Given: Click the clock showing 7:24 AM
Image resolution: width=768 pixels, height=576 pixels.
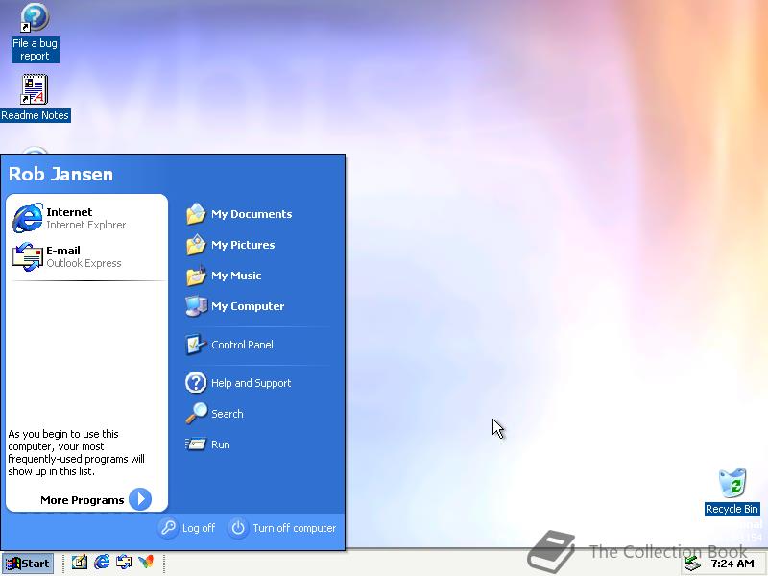Looking at the screenshot, I should 732,564.
